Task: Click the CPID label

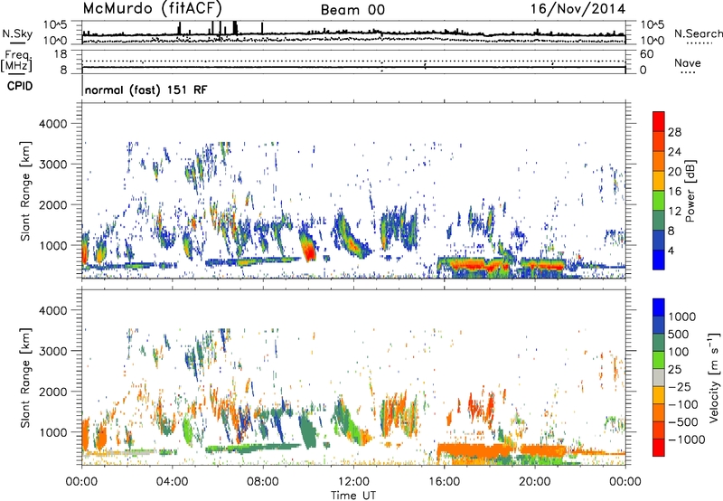Action: click(20, 86)
